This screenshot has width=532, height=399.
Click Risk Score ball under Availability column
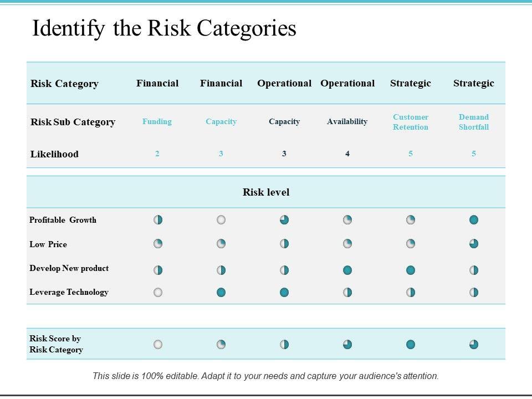(x=347, y=344)
